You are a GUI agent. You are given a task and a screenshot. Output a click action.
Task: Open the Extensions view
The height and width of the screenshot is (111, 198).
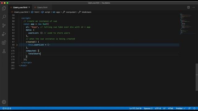tap(4, 43)
